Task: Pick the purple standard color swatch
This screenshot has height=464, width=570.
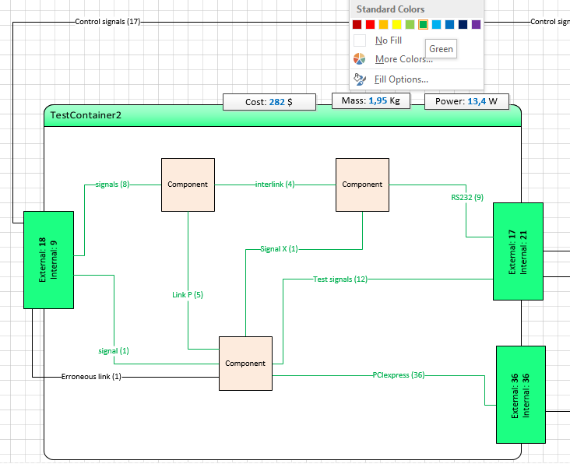Action: (476, 24)
